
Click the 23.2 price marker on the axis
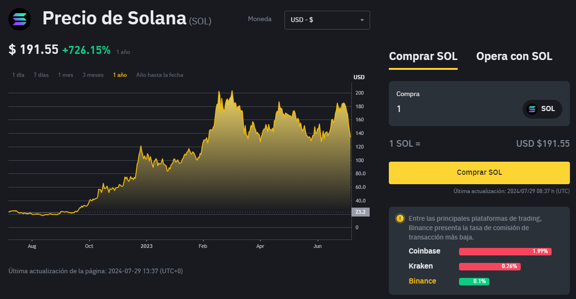[360, 212]
